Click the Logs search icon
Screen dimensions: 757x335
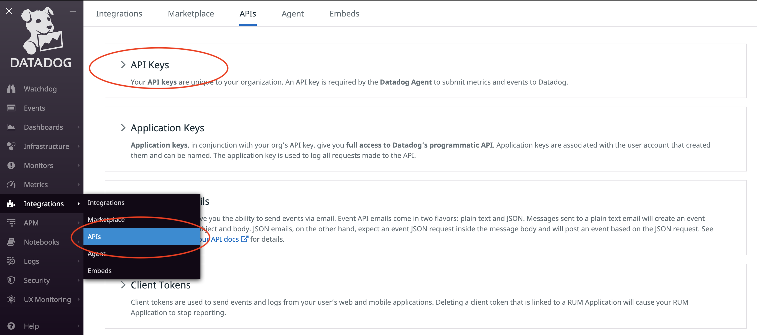click(x=11, y=261)
